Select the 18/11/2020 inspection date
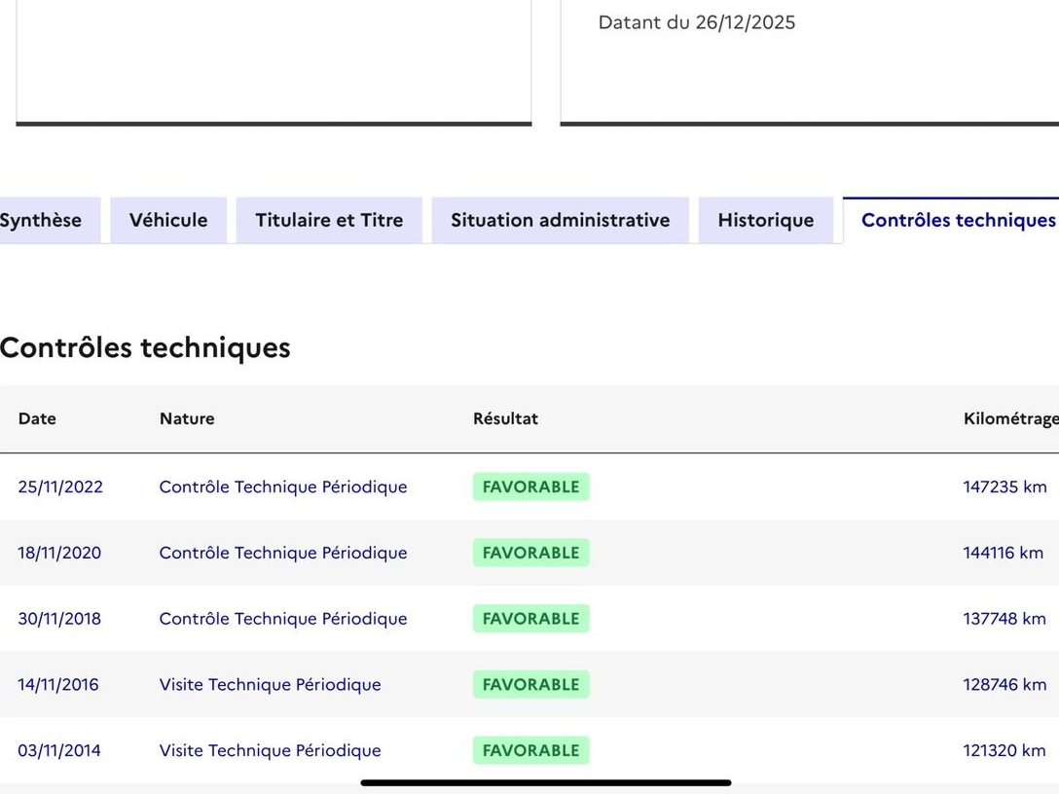Image resolution: width=1059 pixels, height=794 pixels. coord(59,553)
